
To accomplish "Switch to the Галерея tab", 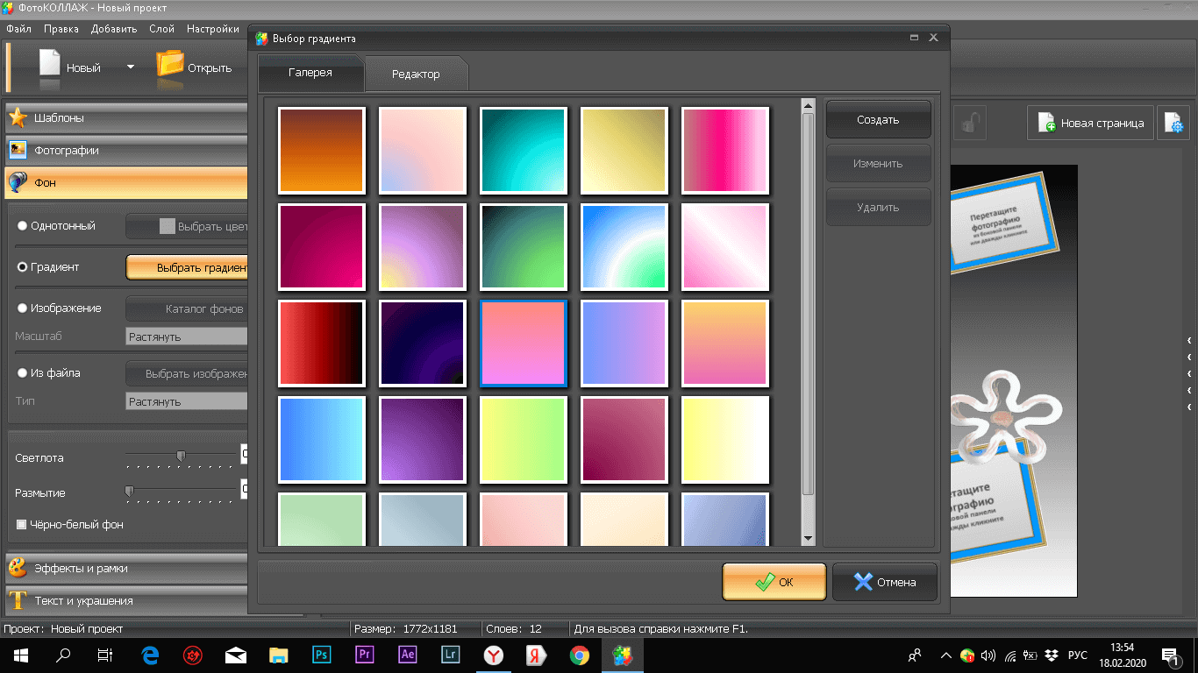I will pos(310,73).
